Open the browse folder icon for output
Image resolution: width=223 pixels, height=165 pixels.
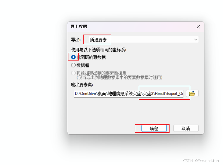click(192, 93)
